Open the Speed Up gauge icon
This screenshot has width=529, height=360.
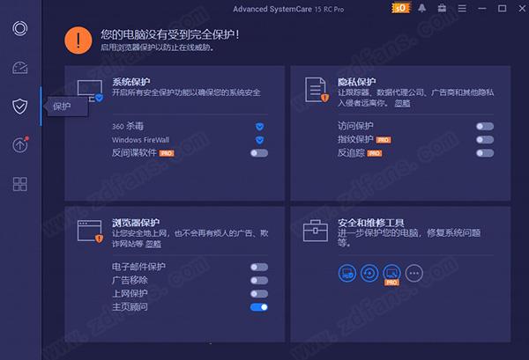pos(20,68)
